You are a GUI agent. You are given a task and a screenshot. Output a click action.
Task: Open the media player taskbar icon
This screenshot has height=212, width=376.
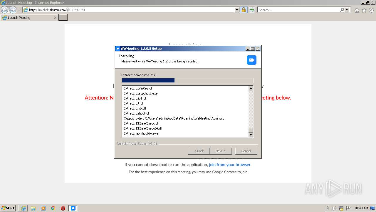coord(43,208)
